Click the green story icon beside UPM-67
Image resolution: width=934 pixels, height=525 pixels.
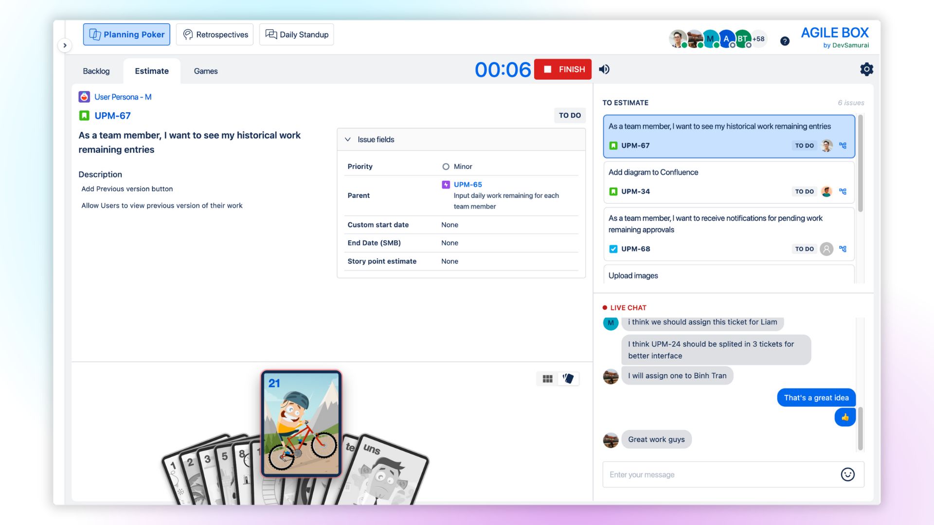point(84,116)
